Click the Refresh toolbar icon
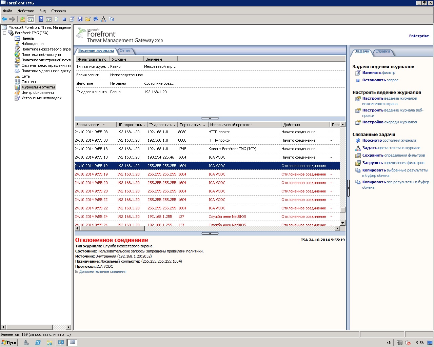Screen dimensions: 434x347 point(57,19)
